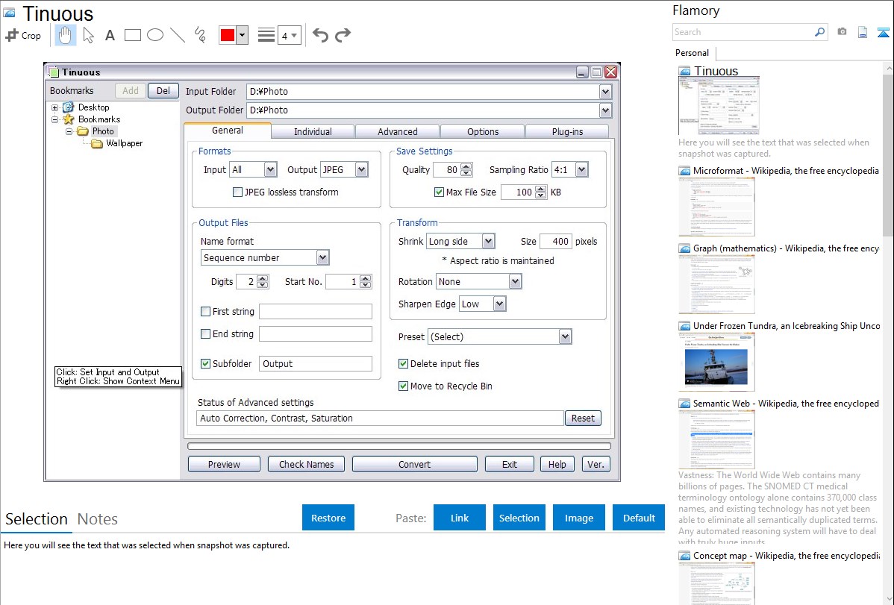Image resolution: width=894 pixels, height=605 pixels.
Task: Pick the ellipse shape tool
Action: click(155, 35)
